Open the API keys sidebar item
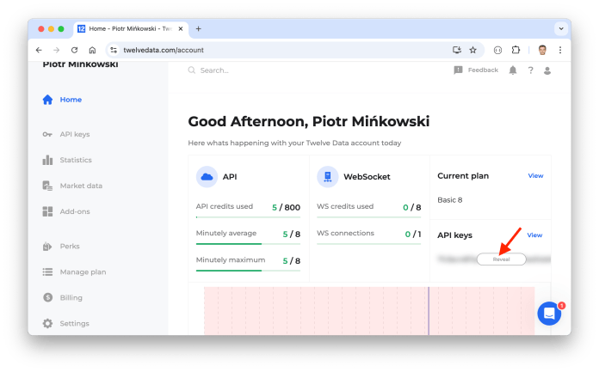599x372 pixels. point(74,134)
